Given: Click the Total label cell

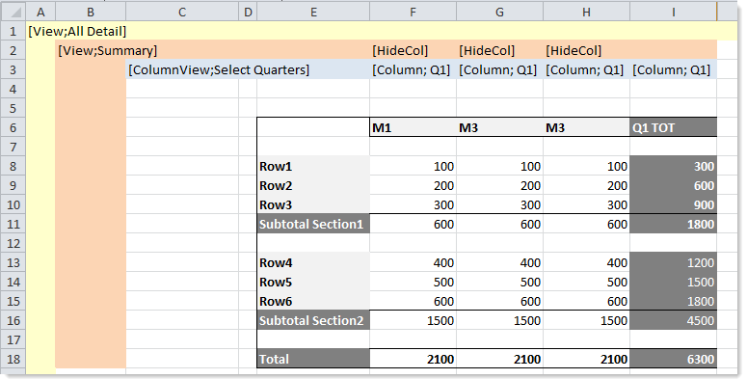Looking at the screenshot, I should (313, 359).
